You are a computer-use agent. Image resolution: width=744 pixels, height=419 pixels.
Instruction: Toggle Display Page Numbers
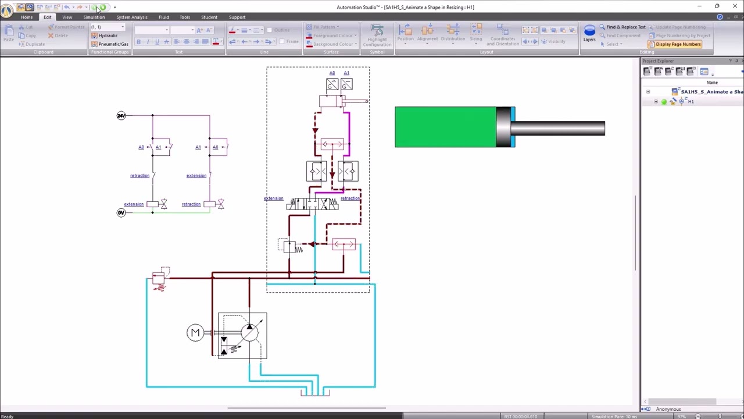[674, 44]
